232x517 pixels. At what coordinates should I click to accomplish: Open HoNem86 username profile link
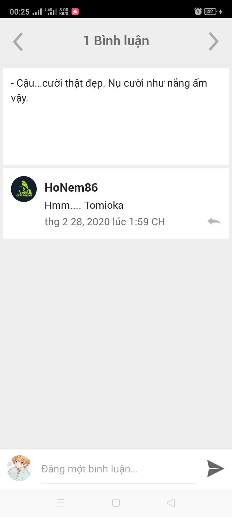tap(71, 187)
